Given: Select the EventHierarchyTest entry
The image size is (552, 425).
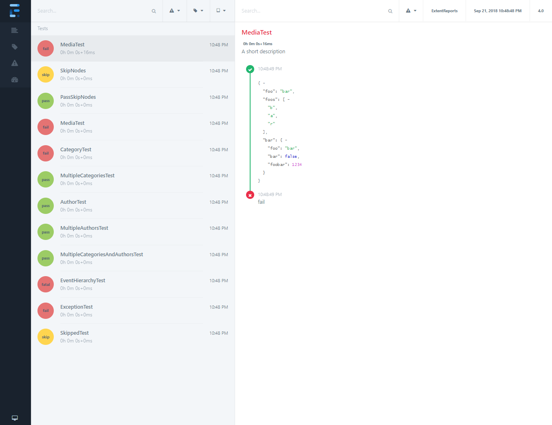Looking at the screenshot, I should click(83, 281).
